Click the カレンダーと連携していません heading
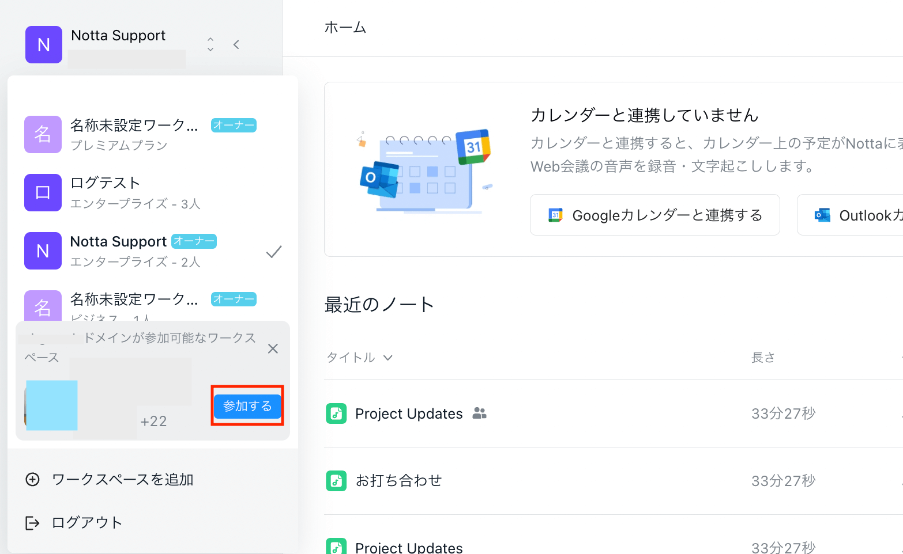The image size is (903, 554). [644, 115]
